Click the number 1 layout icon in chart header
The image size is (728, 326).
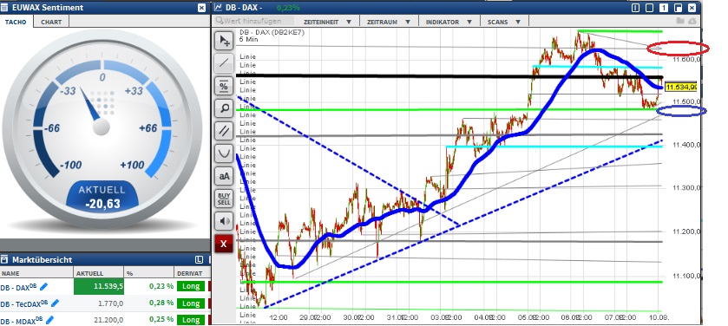click(x=664, y=8)
